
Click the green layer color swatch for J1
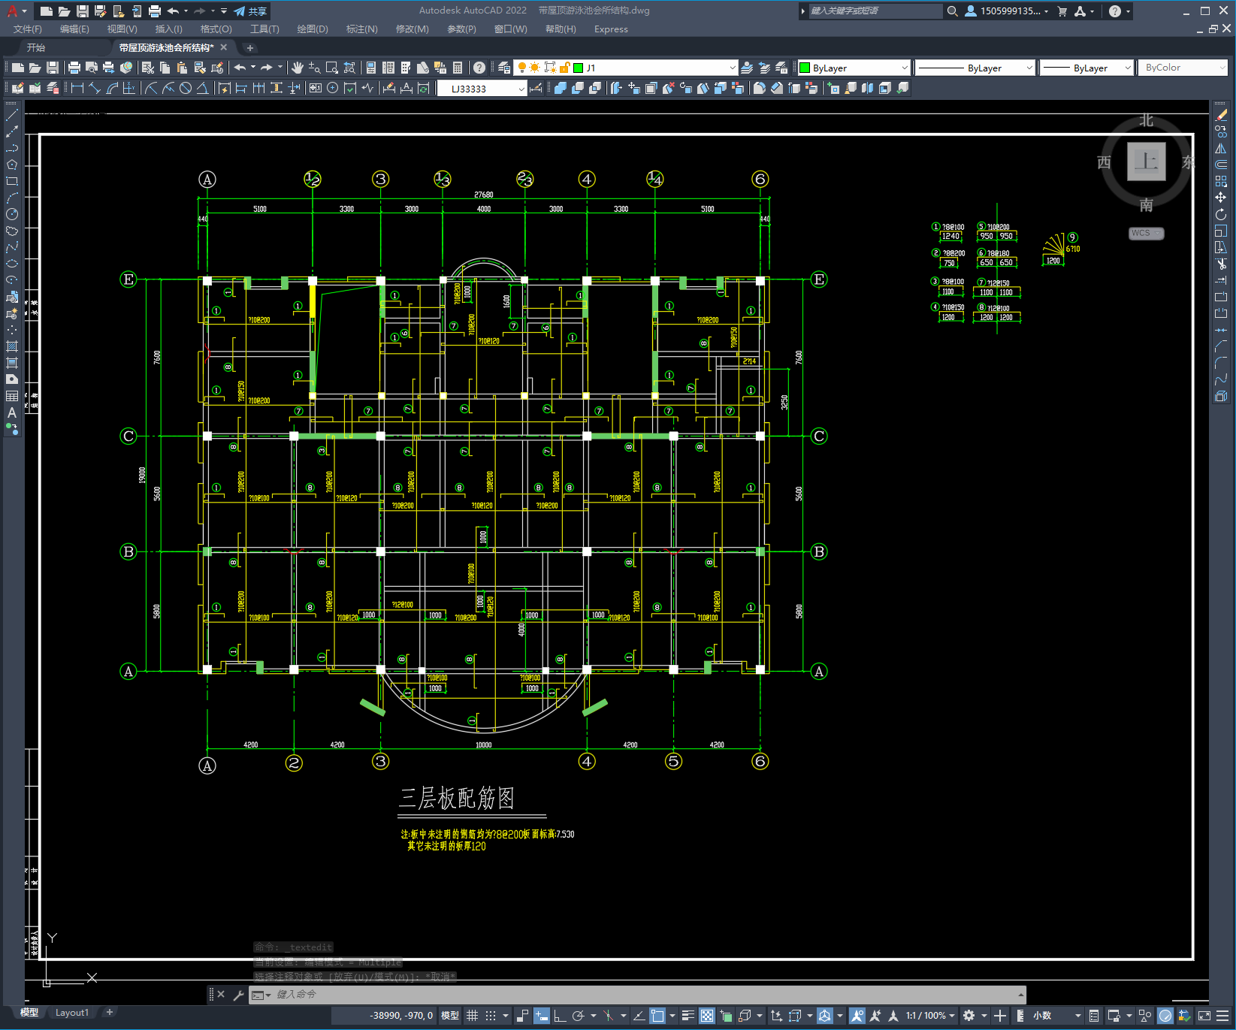[x=579, y=68]
